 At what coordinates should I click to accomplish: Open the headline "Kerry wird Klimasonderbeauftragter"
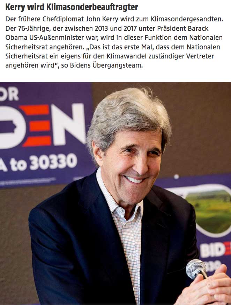point(72,7)
